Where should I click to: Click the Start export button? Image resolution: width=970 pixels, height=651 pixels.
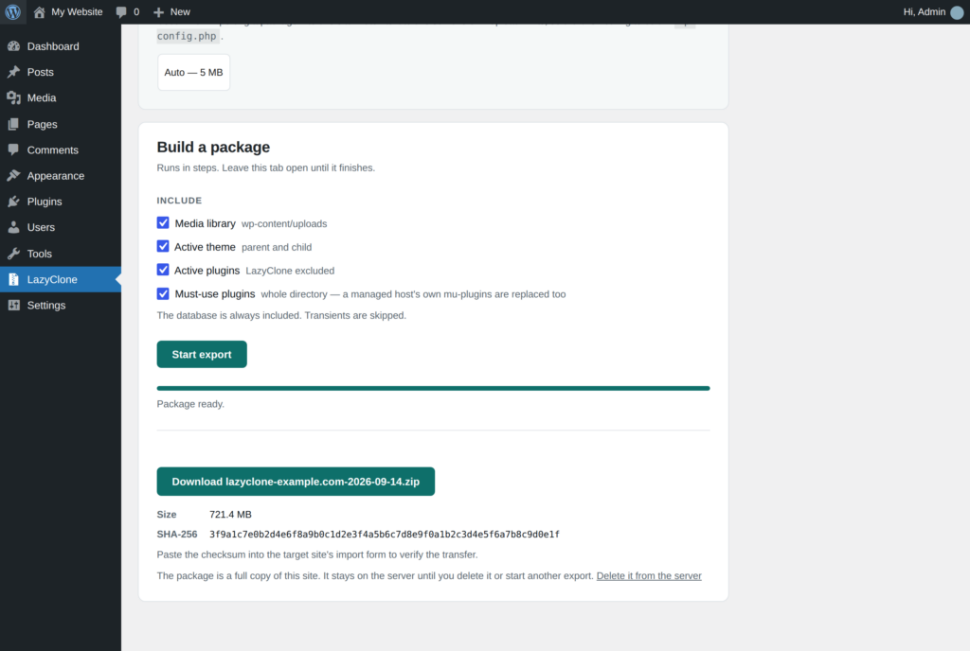[202, 355]
